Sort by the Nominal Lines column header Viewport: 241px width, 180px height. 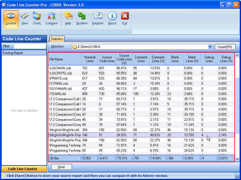(90, 59)
